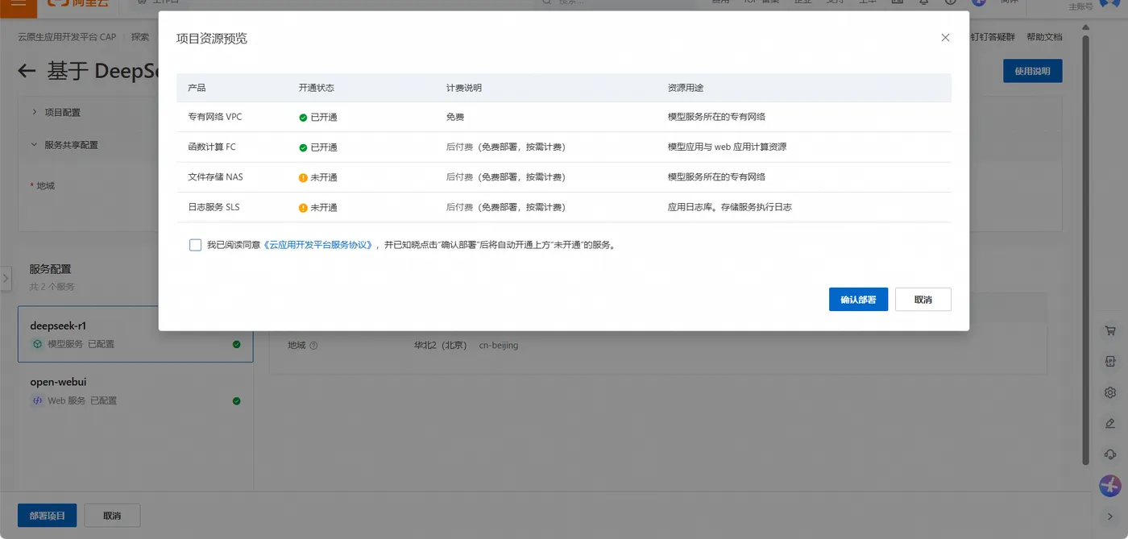
Task: Click the 免费 billing cell for VPC
Action: [455, 118]
